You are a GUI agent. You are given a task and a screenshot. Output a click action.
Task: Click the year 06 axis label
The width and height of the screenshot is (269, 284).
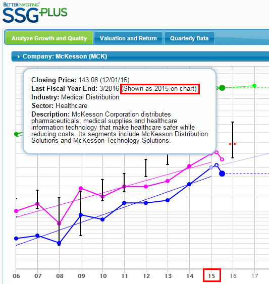[x=16, y=276]
